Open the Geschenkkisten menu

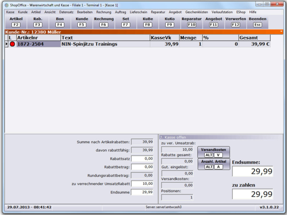click(x=196, y=12)
